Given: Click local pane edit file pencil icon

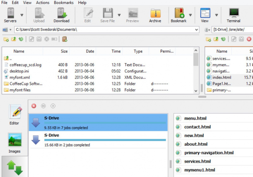Looking at the screenshot, I should pos(31,39).
